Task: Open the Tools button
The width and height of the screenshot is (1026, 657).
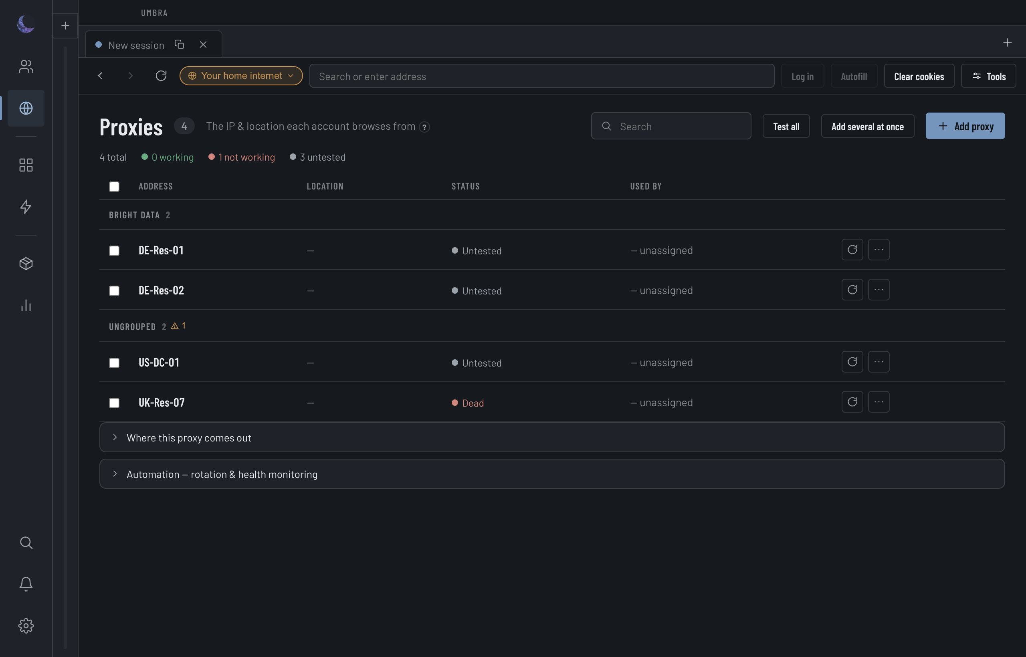Action: pyautogui.click(x=988, y=76)
